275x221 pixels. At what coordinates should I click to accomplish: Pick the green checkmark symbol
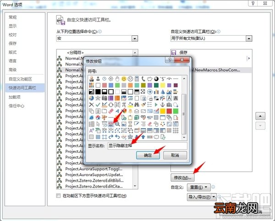(98, 105)
